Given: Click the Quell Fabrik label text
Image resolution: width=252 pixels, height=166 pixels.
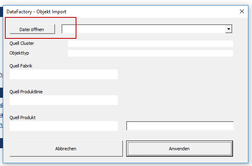Looking at the screenshot, I should 21,66.
